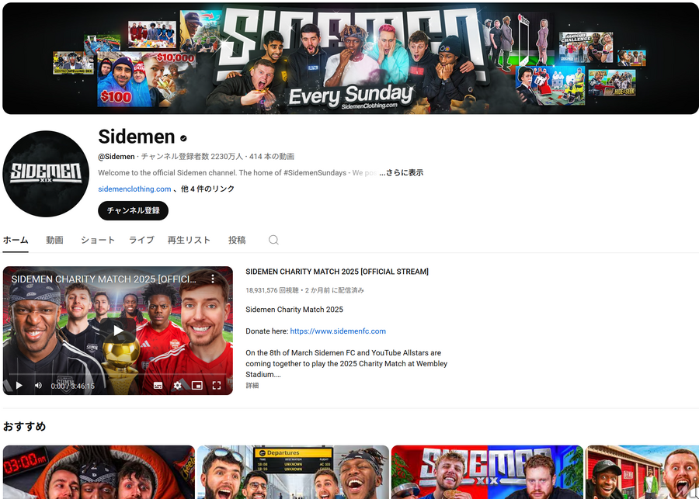This screenshot has height=499, width=699.
Task: Click the 0:00 / 3:46:15 time display
Action: coord(73,386)
